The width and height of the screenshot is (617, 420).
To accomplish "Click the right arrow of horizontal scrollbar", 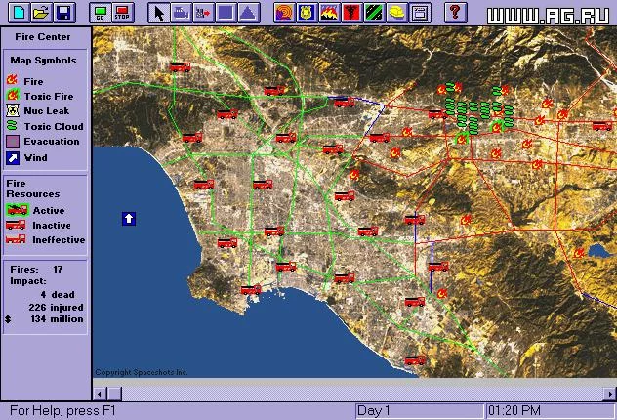I will point(609,394).
